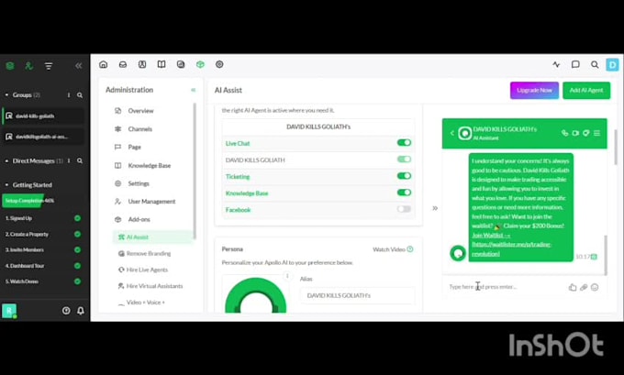Collapse the Getting Started section
Screen dimensions: 624x375
tap(6, 185)
